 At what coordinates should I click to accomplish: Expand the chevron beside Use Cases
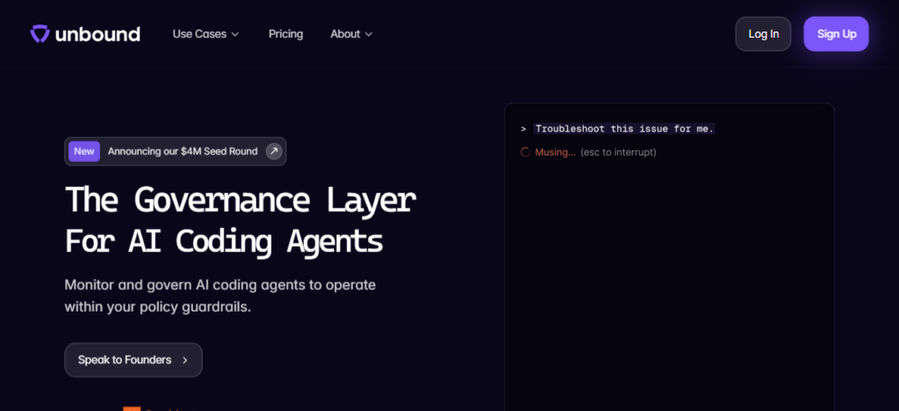[x=234, y=34]
